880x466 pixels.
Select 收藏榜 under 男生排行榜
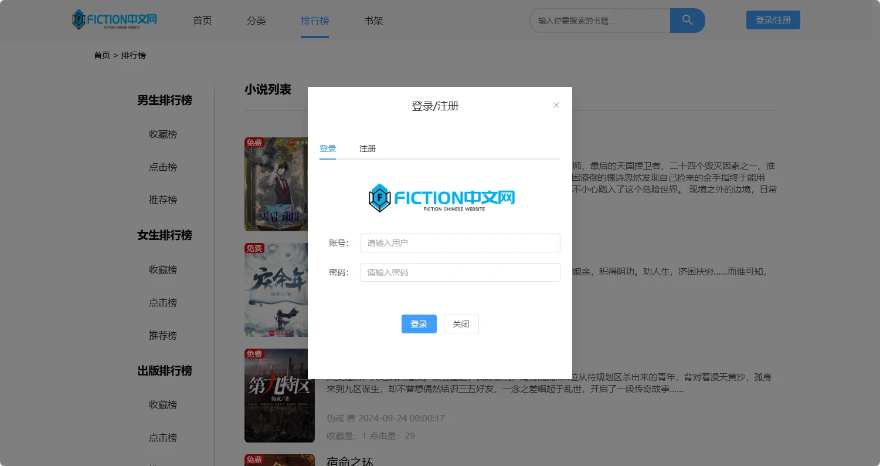pyautogui.click(x=163, y=134)
